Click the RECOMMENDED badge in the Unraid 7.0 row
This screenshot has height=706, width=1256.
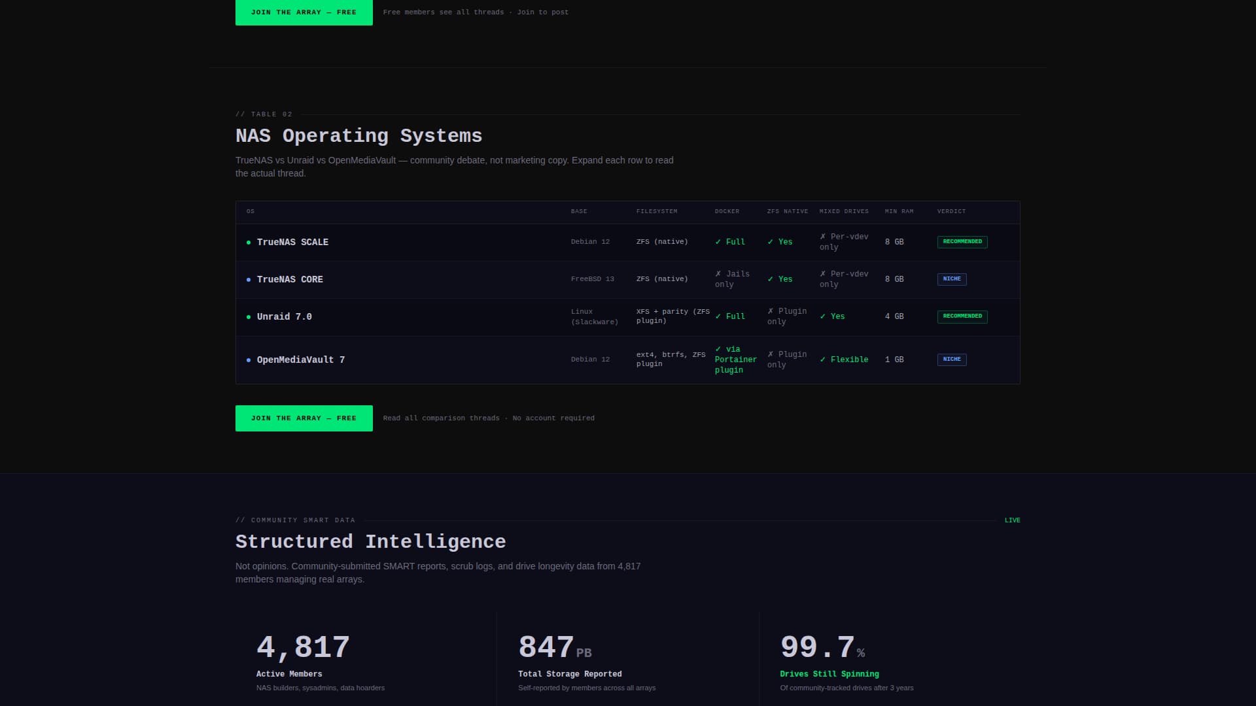(962, 316)
